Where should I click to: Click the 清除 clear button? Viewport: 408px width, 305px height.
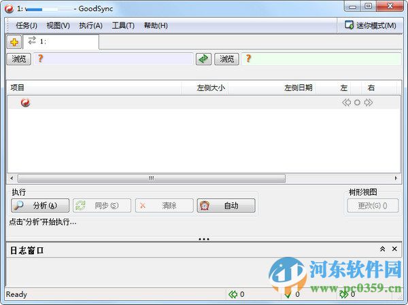(x=164, y=206)
